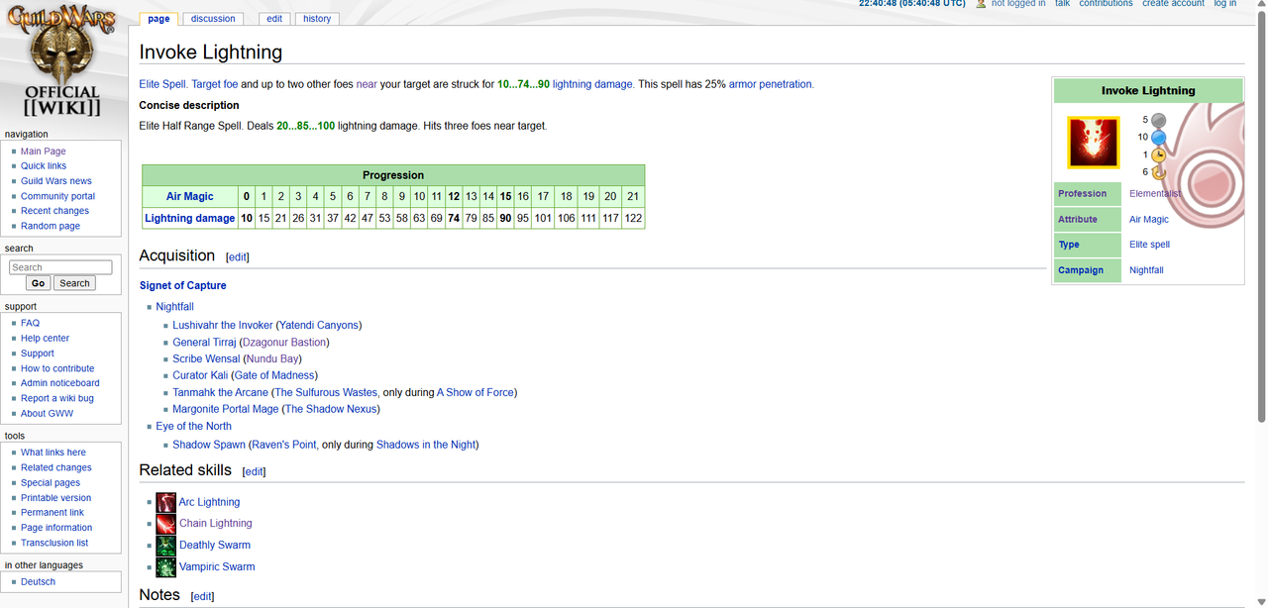1268x608 pixels.
Task: Open the contributions link at top
Action: click(1106, 4)
